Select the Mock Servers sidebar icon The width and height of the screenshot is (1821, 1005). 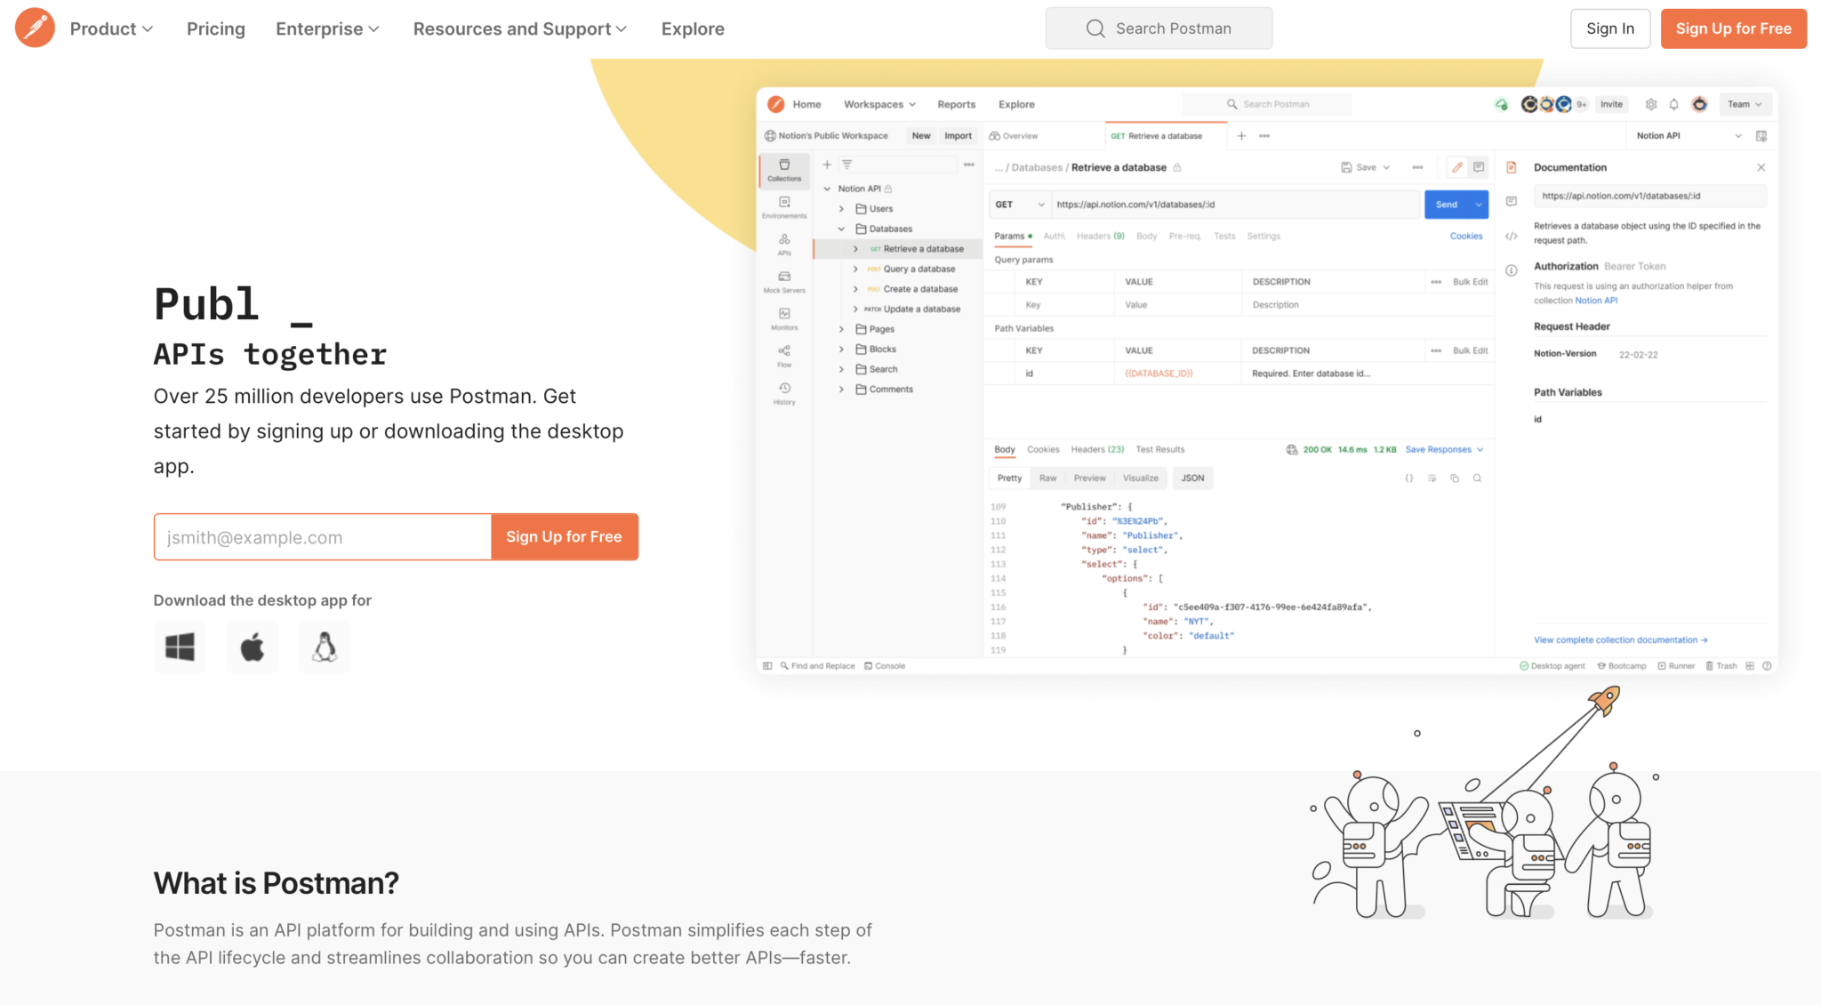pos(783,276)
